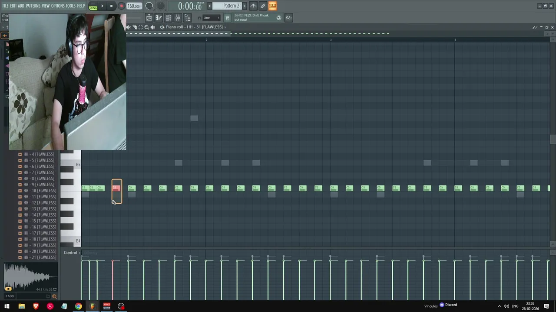Open the PATTERNS menu
Image resolution: width=556 pixels, height=312 pixels.
[x=33, y=6]
